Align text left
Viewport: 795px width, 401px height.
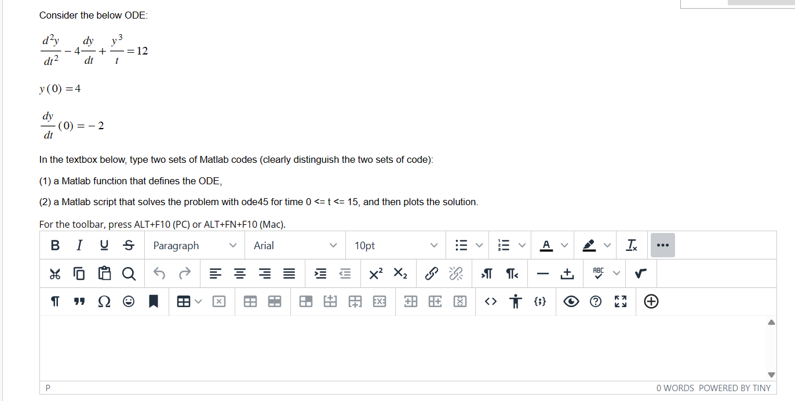click(216, 274)
